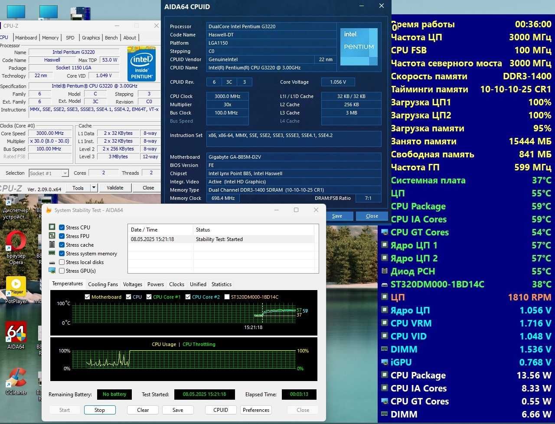Click the DIMM 6.66 W power sensor icon

pos(384,414)
